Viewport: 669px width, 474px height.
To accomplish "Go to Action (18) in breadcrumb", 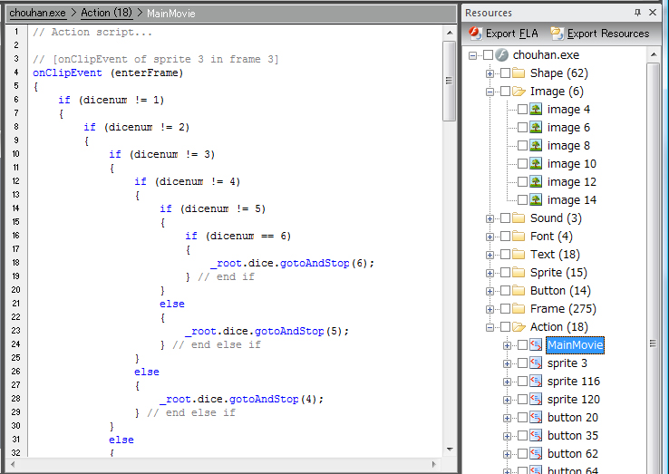I will (107, 13).
